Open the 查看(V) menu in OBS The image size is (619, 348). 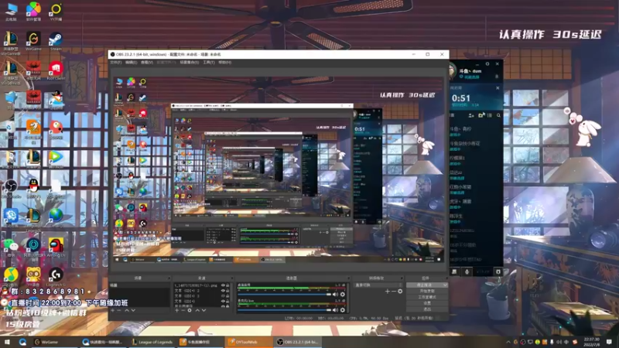146,63
